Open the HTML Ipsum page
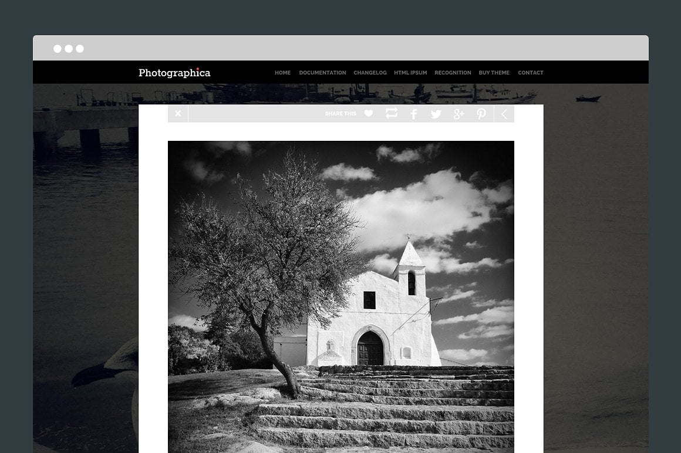 [x=410, y=73]
